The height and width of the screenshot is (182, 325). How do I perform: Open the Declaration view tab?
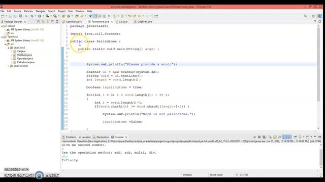tap(101, 137)
